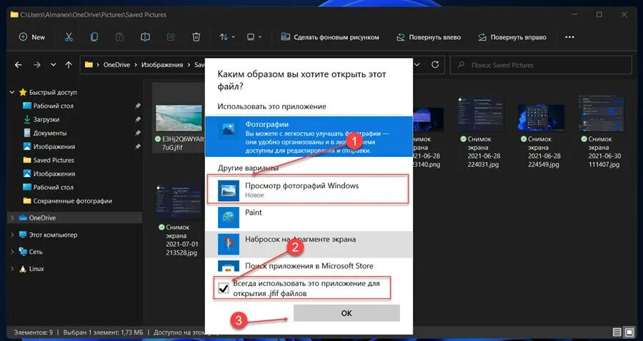The image size is (643, 341).
Task: Click the Windows Photo Viewer icon
Action: pyautogui.click(x=229, y=190)
